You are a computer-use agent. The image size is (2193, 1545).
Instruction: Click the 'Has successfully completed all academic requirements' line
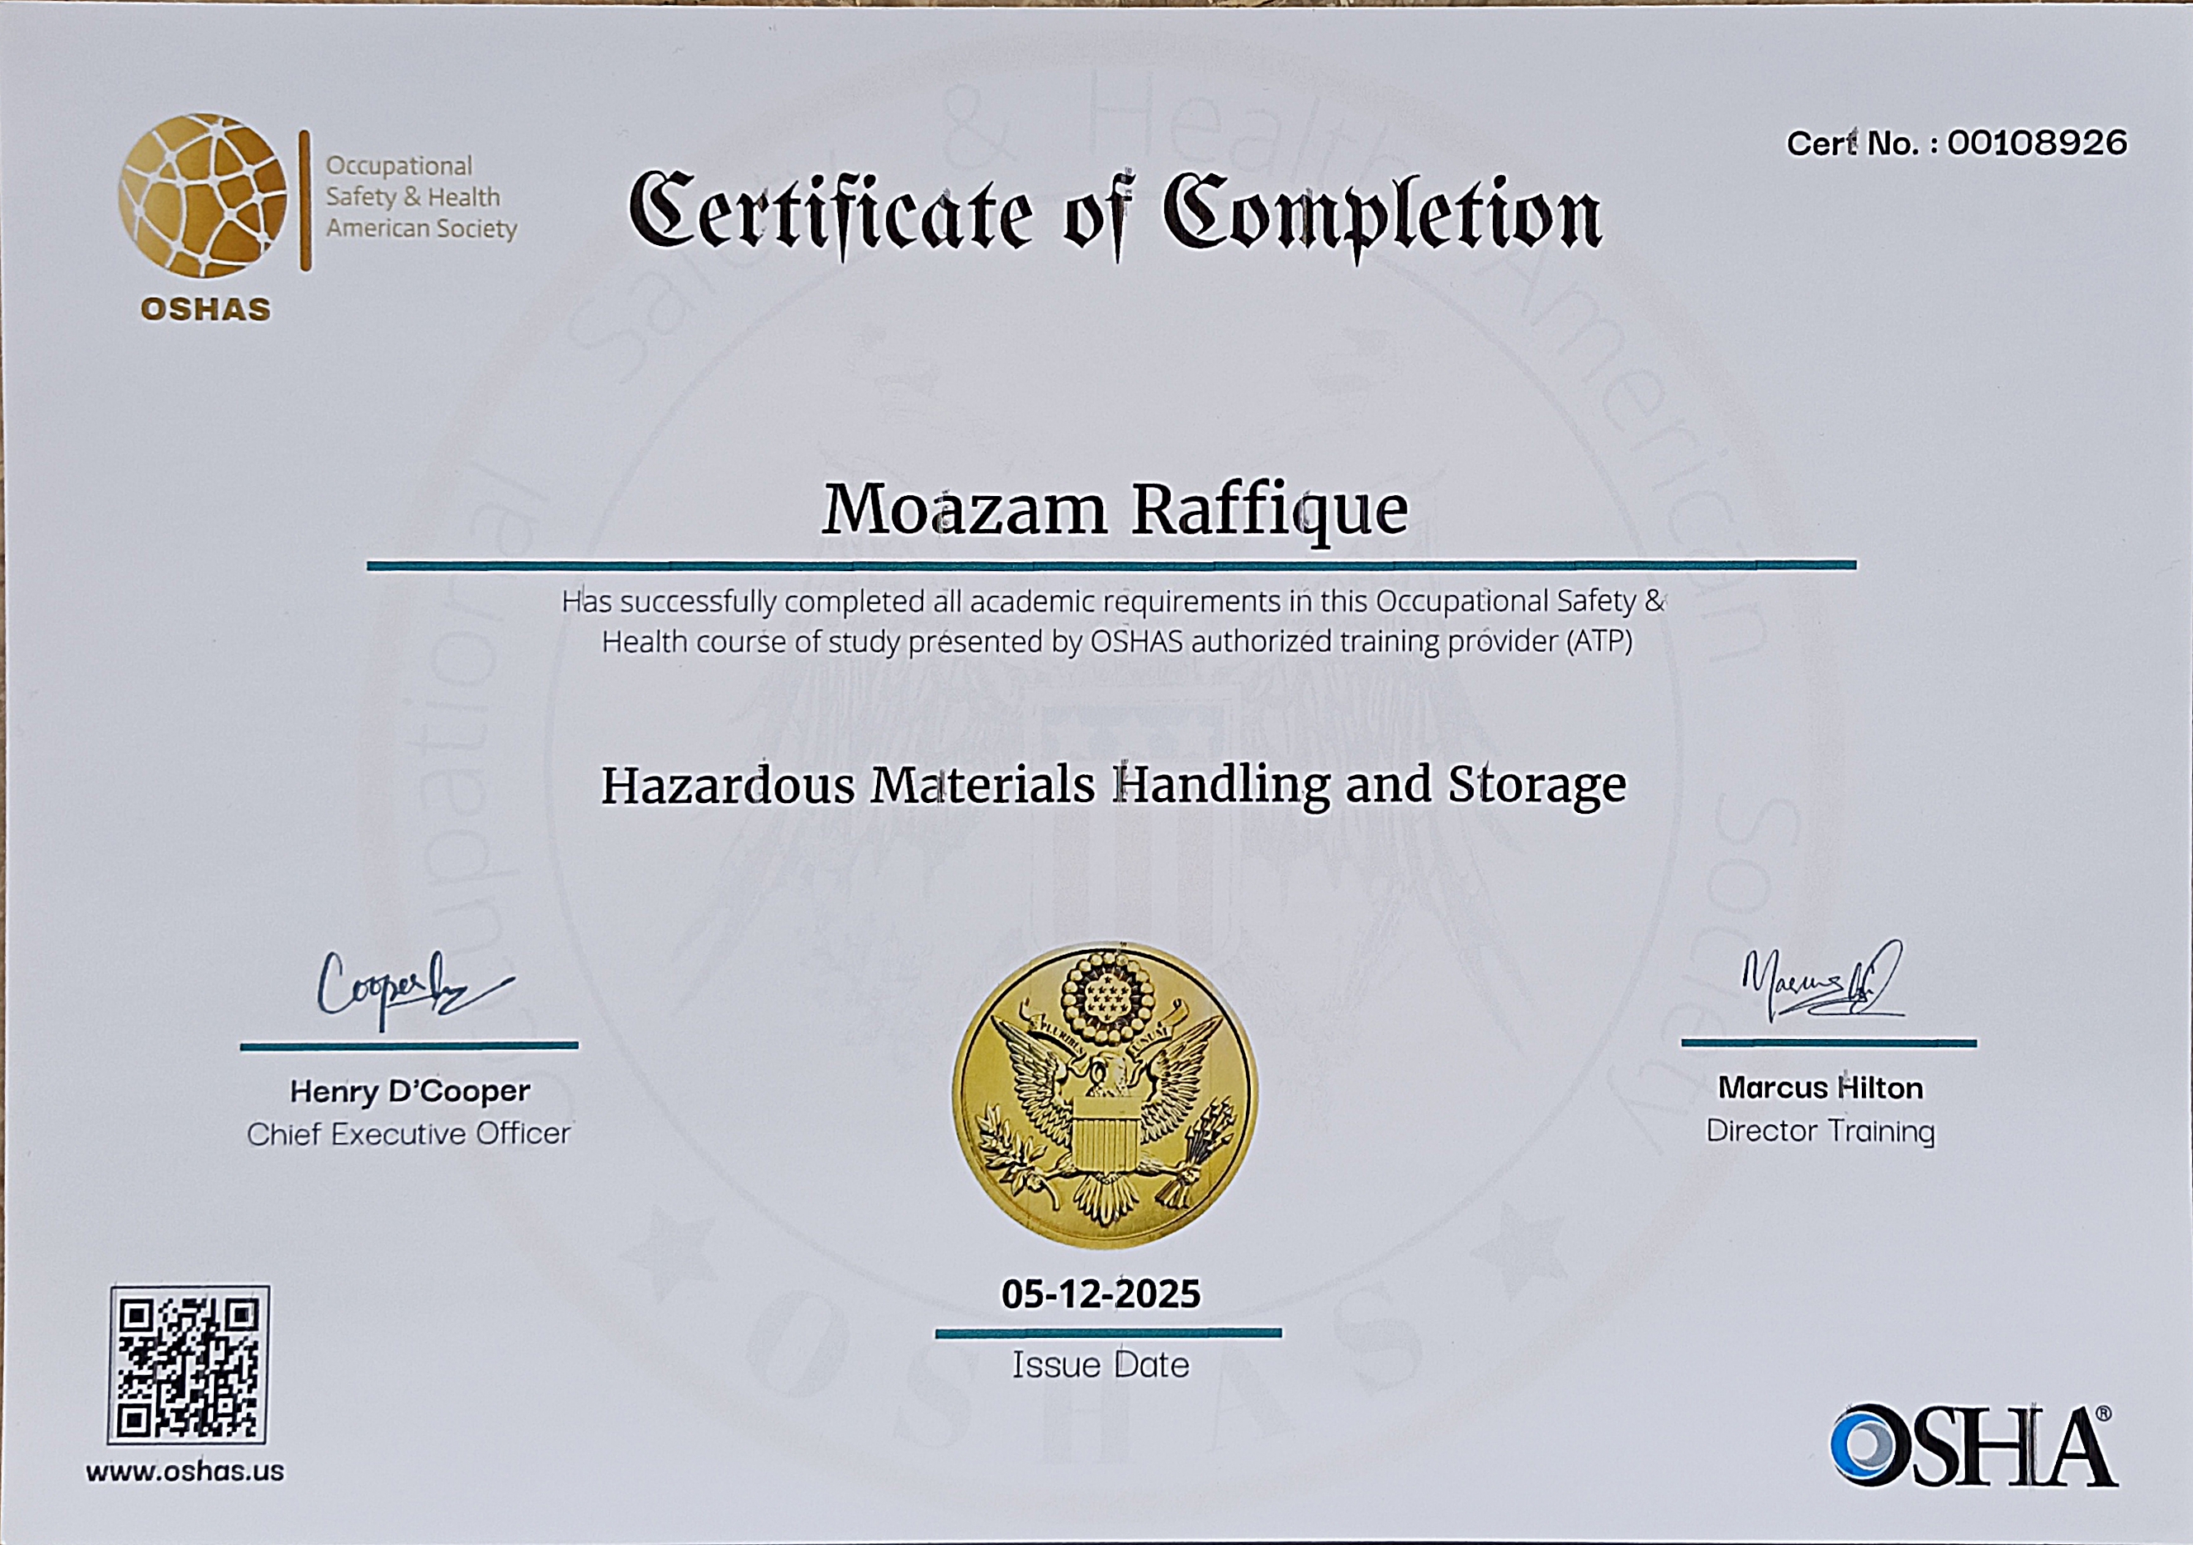(1114, 602)
